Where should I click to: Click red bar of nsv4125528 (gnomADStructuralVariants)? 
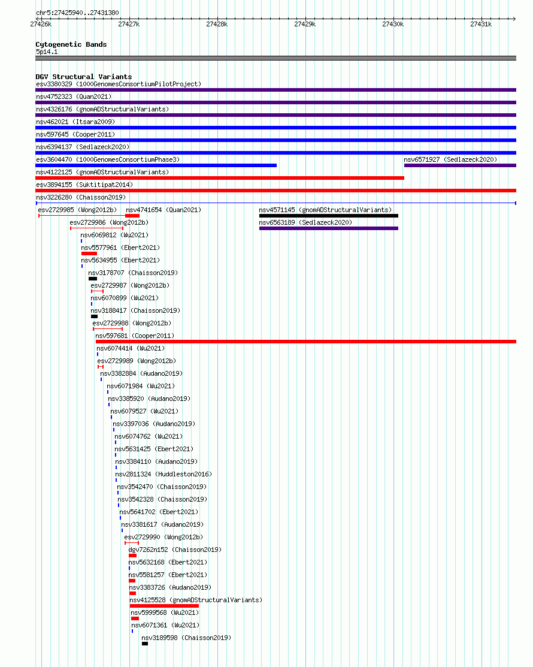164,606
